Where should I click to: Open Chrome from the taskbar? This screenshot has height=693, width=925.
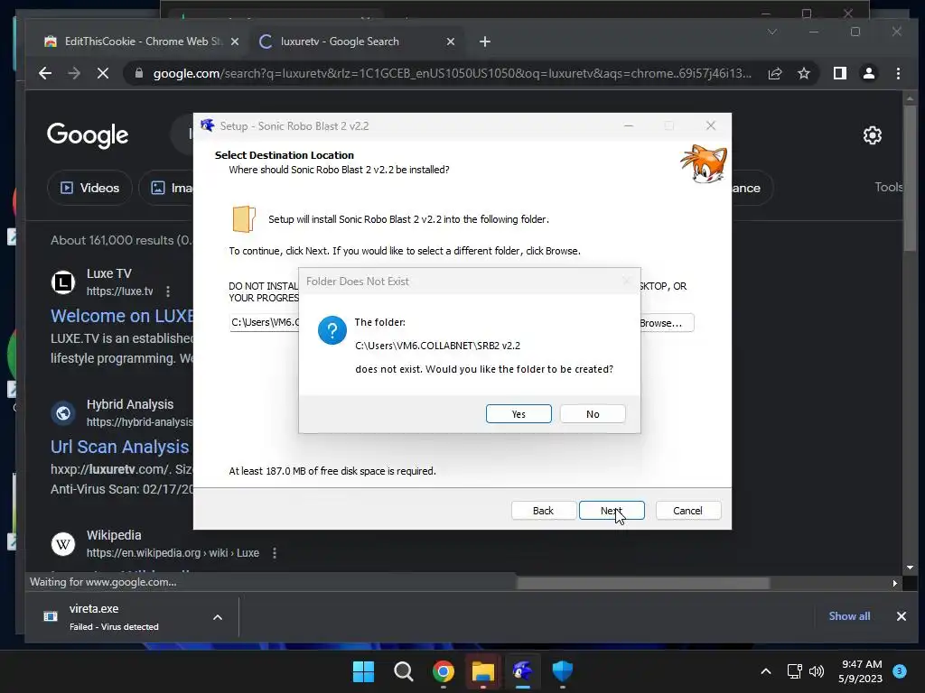pyautogui.click(x=443, y=671)
